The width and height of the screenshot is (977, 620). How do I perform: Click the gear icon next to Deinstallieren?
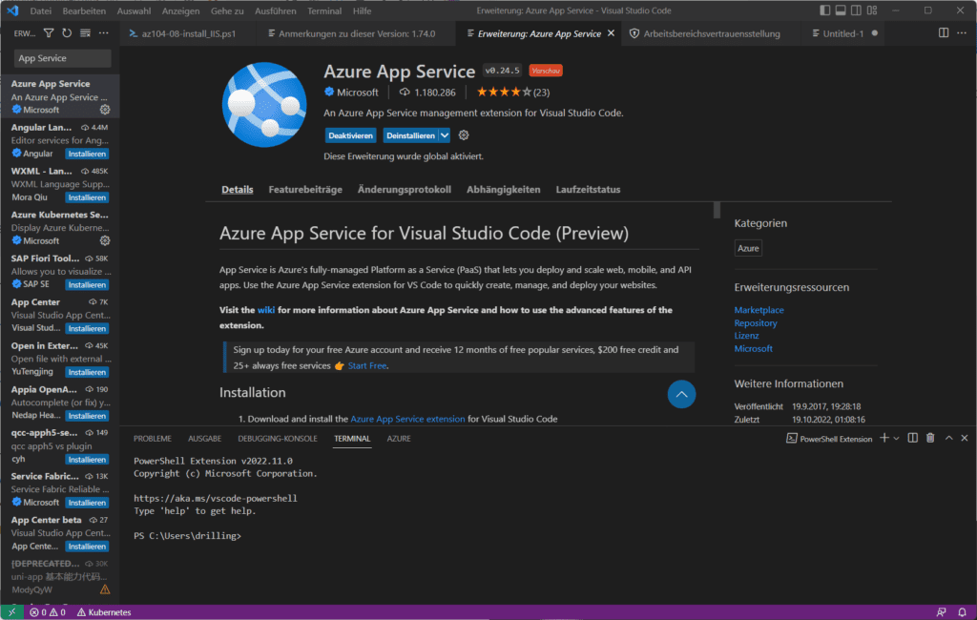click(464, 135)
